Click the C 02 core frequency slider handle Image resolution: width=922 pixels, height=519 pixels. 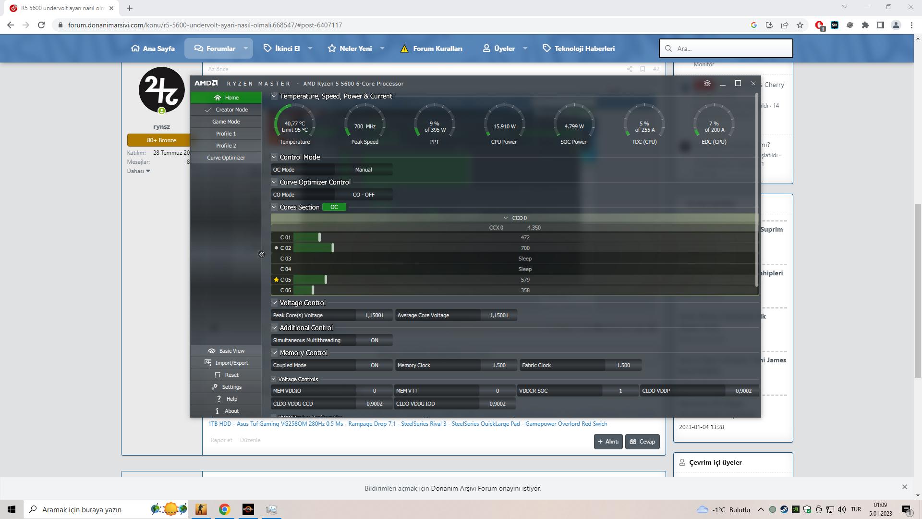tap(333, 248)
